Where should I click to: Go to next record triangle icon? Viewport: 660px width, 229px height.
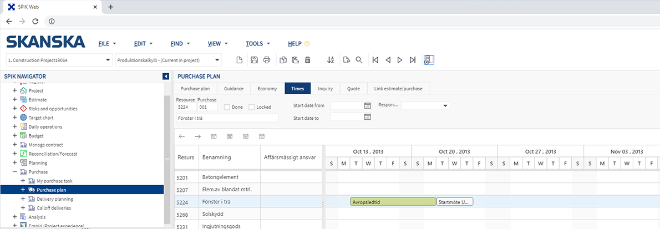pyautogui.click(x=400, y=60)
